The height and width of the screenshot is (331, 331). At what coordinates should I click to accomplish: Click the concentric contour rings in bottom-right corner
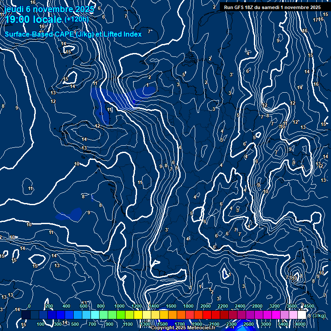(x=296, y=276)
